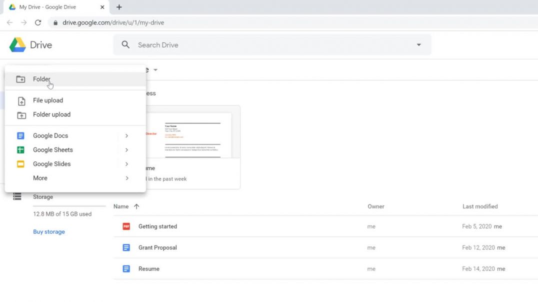Click the Google Drive logo icon
Screen dimensions: 538x302
17,45
